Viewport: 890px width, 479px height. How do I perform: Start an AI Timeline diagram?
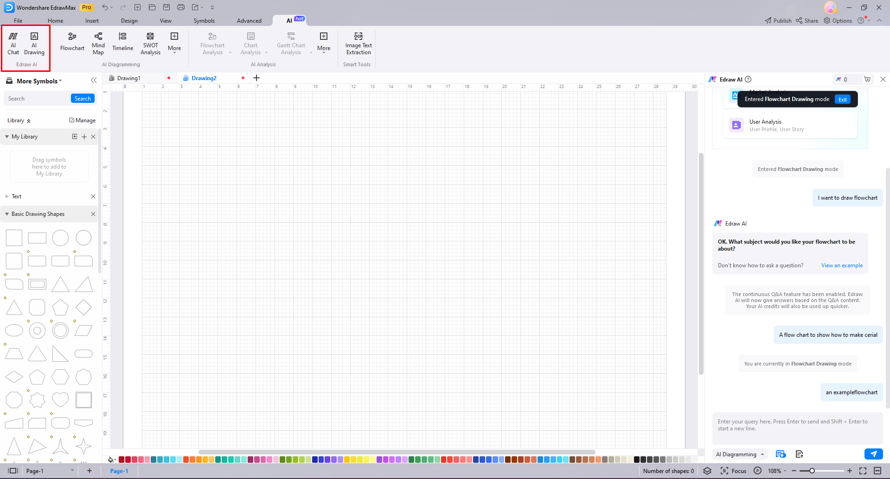(122, 41)
